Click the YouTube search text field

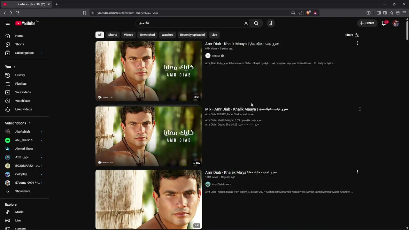(x=190, y=23)
